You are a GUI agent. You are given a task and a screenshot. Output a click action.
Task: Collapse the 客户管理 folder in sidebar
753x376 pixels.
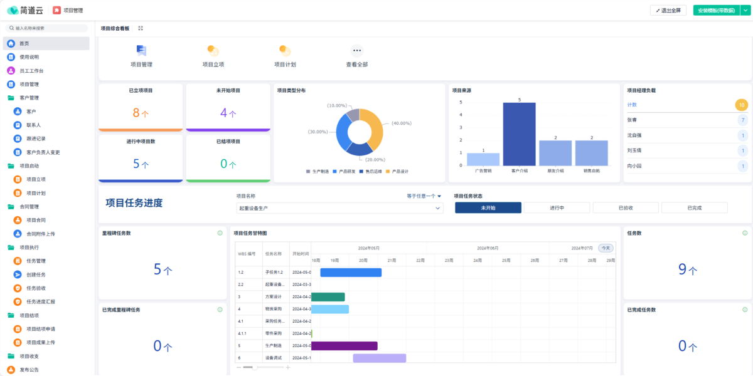[x=11, y=98]
